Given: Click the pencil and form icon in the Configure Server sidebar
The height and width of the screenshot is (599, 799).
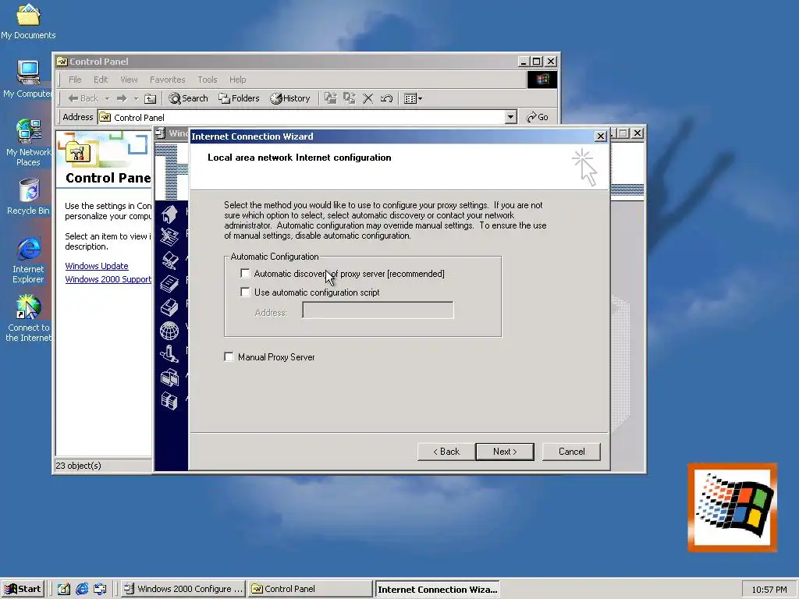Looking at the screenshot, I should [169, 237].
